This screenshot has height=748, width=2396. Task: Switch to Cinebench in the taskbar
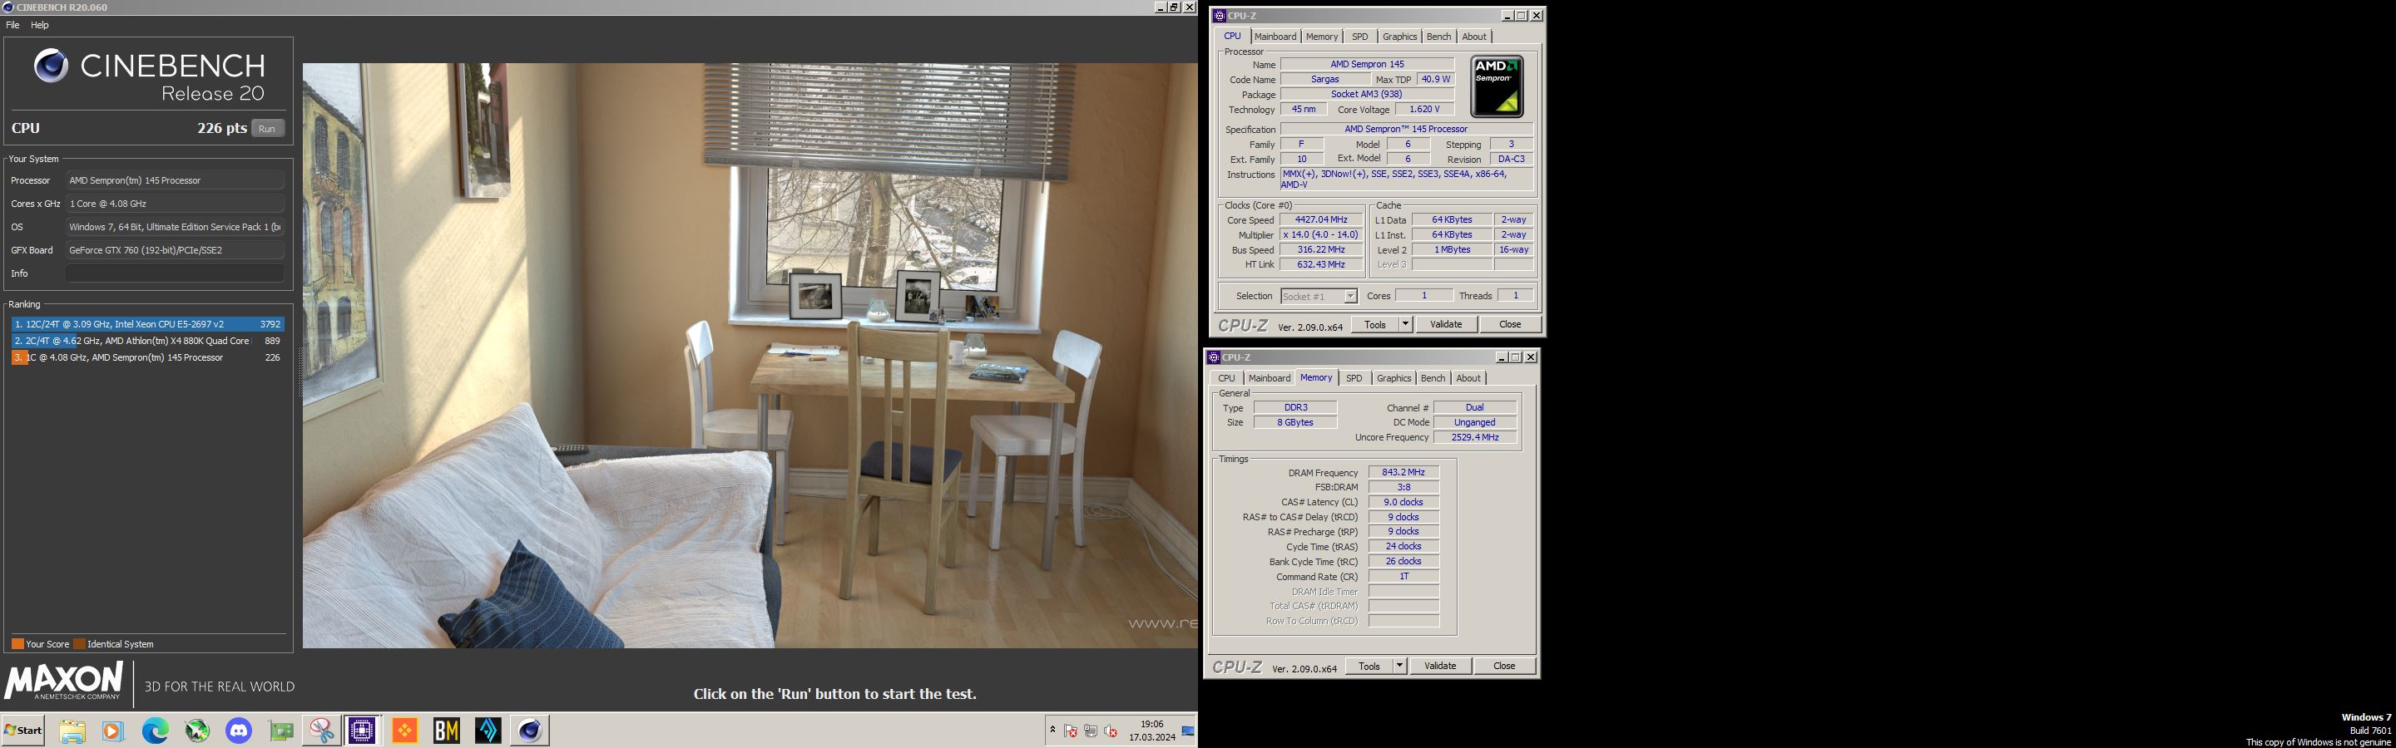529,731
